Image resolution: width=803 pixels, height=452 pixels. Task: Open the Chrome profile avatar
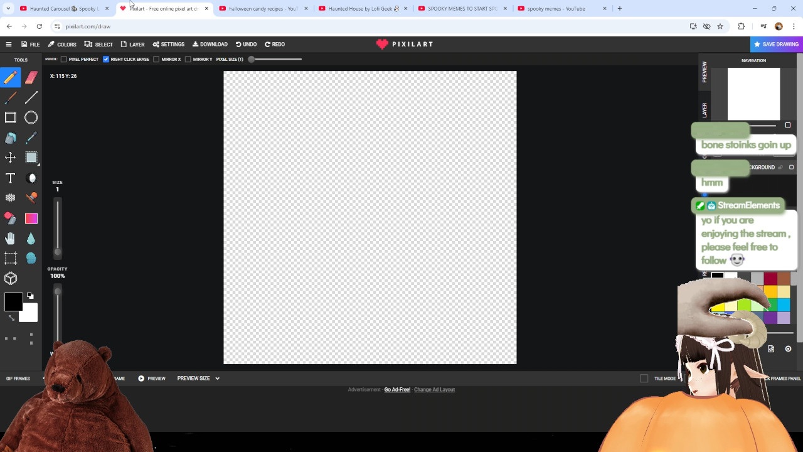[779, 26]
